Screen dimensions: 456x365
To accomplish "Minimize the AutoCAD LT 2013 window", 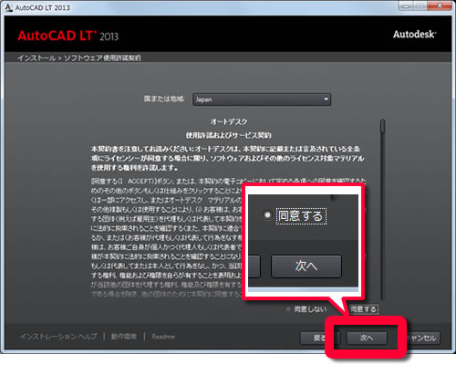I will [x=407, y=6].
